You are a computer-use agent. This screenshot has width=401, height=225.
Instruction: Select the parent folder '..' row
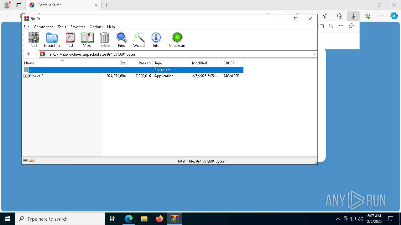133,70
